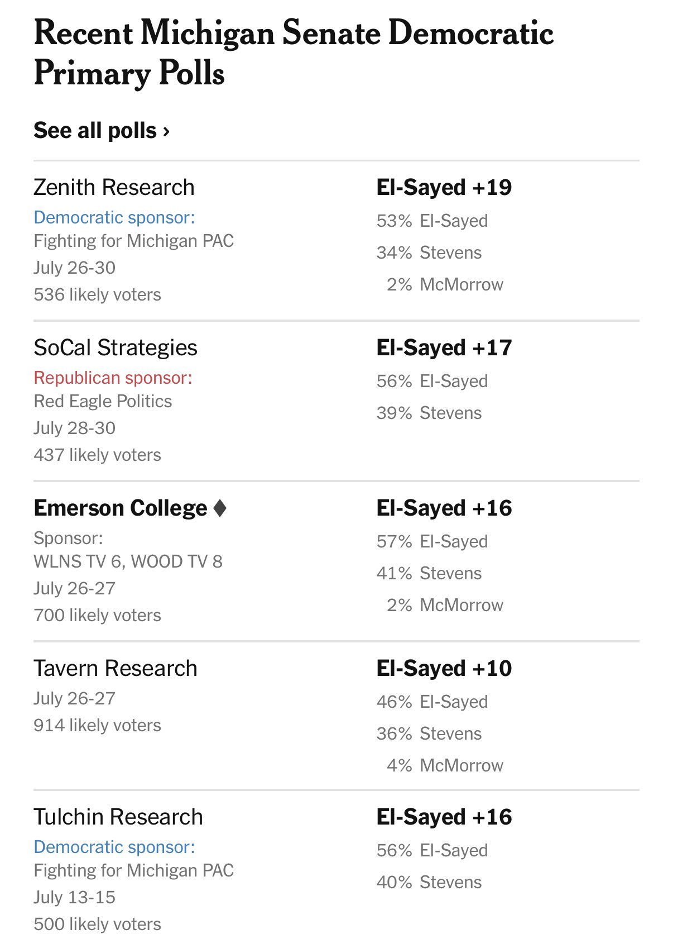Image resolution: width=673 pixels, height=948 pixels.
Task: Click the El-Sayed +19 result heading
Action: (x=444, y=187)
